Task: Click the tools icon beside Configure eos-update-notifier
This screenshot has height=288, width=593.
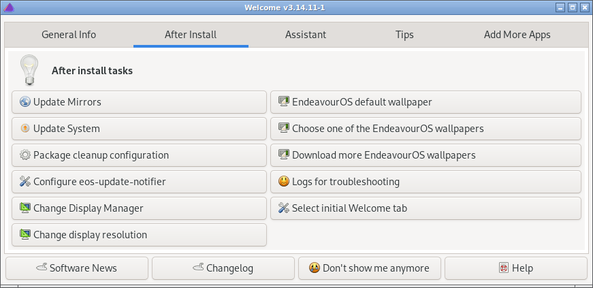Action: point(25,181)
